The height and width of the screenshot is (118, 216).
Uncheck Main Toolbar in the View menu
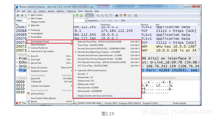coord(50,15)
